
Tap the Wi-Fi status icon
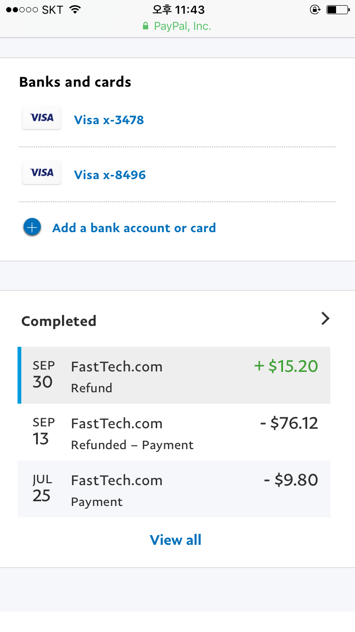75,9
